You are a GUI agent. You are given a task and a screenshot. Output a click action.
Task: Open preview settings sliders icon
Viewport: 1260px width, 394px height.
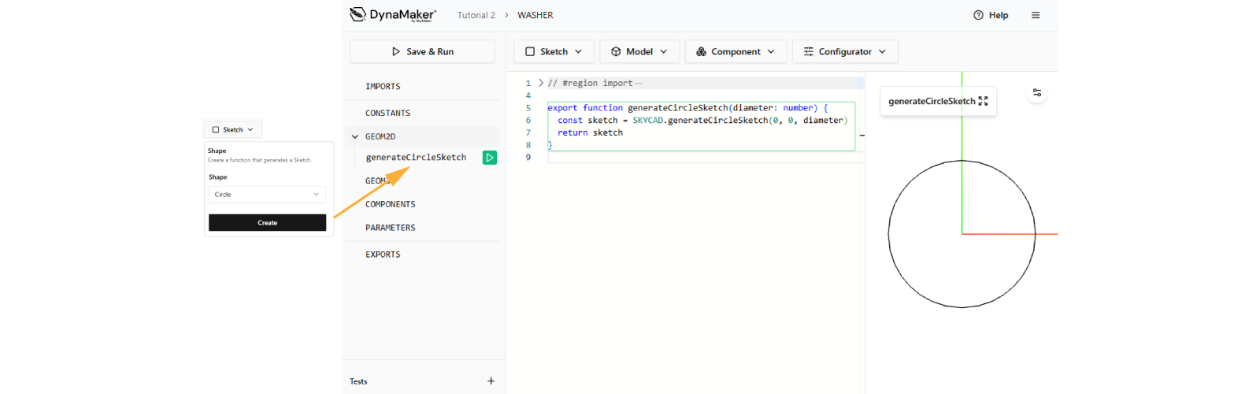[1037, 93]
